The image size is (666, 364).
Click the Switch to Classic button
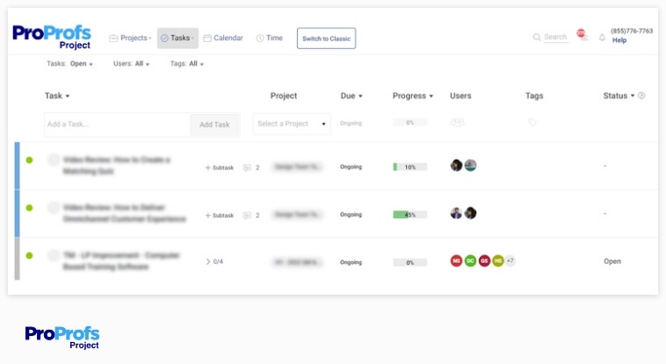(326, 39)
